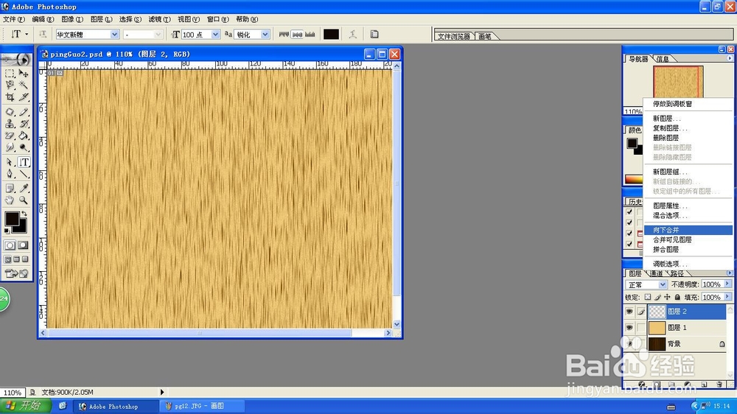Select the Crop tool

[10, 97]
